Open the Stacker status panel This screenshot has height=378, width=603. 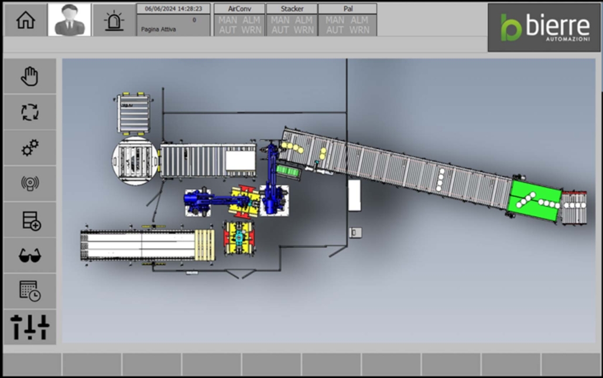pos(292,20)
